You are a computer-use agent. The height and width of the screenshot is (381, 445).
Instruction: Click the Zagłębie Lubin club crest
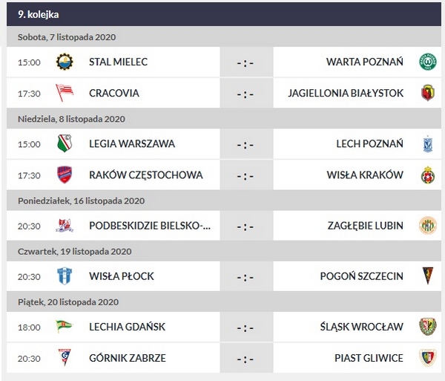[x=427, y=225]
